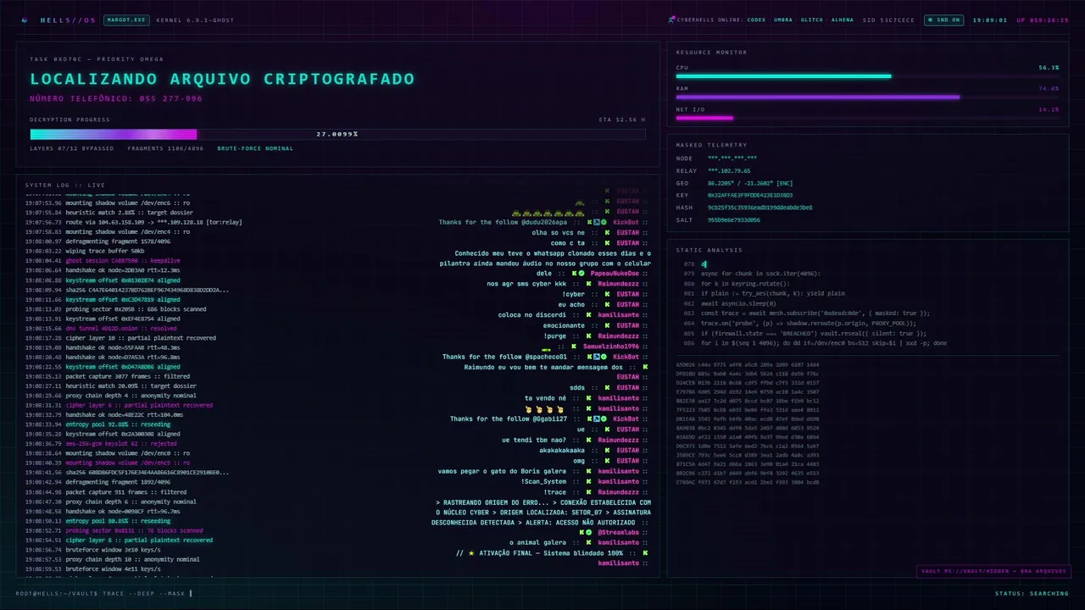Click the ETA 52.56 H value
The width and height of the screenshot is (1085, 610).
[x=622, y=119]
